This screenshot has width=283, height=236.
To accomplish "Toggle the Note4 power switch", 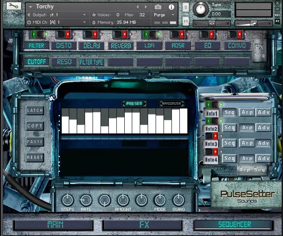I will click(211, 152).
